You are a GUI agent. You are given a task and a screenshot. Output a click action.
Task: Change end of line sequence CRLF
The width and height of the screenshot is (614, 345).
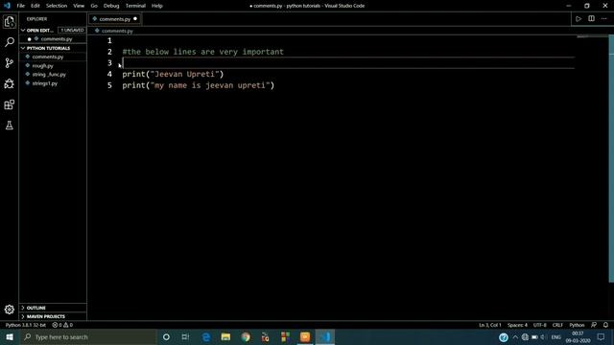(557, 325)
